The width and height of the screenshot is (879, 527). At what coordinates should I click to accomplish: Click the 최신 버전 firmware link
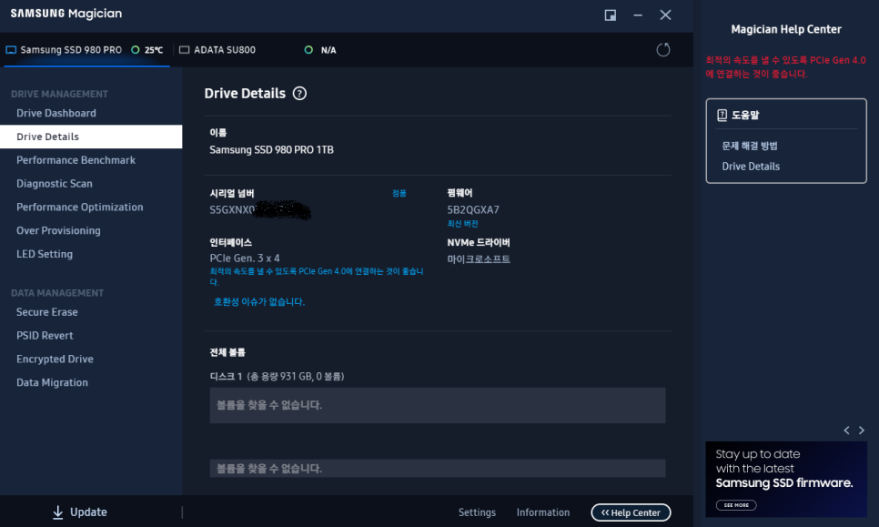pos(462,224)
